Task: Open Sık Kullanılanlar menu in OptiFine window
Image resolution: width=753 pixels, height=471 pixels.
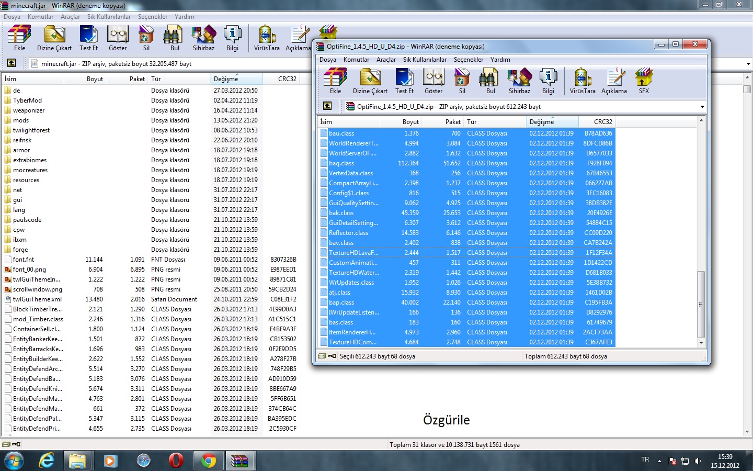Action: 425,60
